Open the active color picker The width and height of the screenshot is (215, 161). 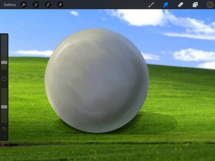210,5
